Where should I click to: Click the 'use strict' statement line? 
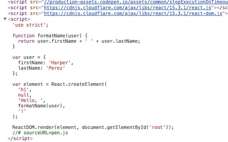[30, 25]
